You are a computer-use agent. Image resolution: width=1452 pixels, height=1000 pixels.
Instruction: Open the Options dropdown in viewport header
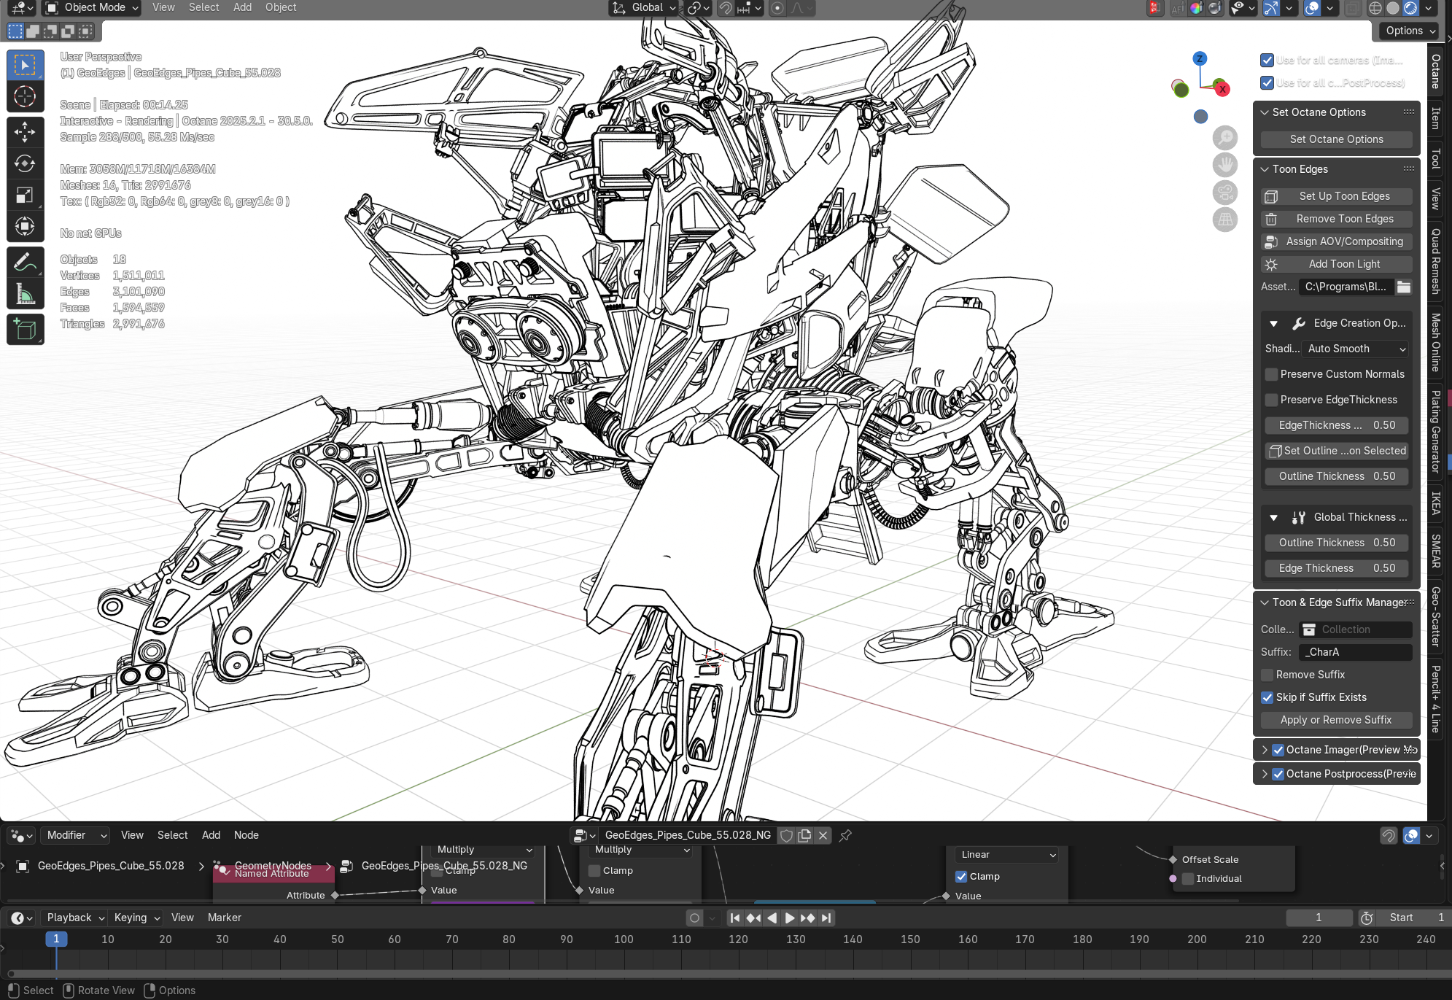click(x=1410, y=31)
